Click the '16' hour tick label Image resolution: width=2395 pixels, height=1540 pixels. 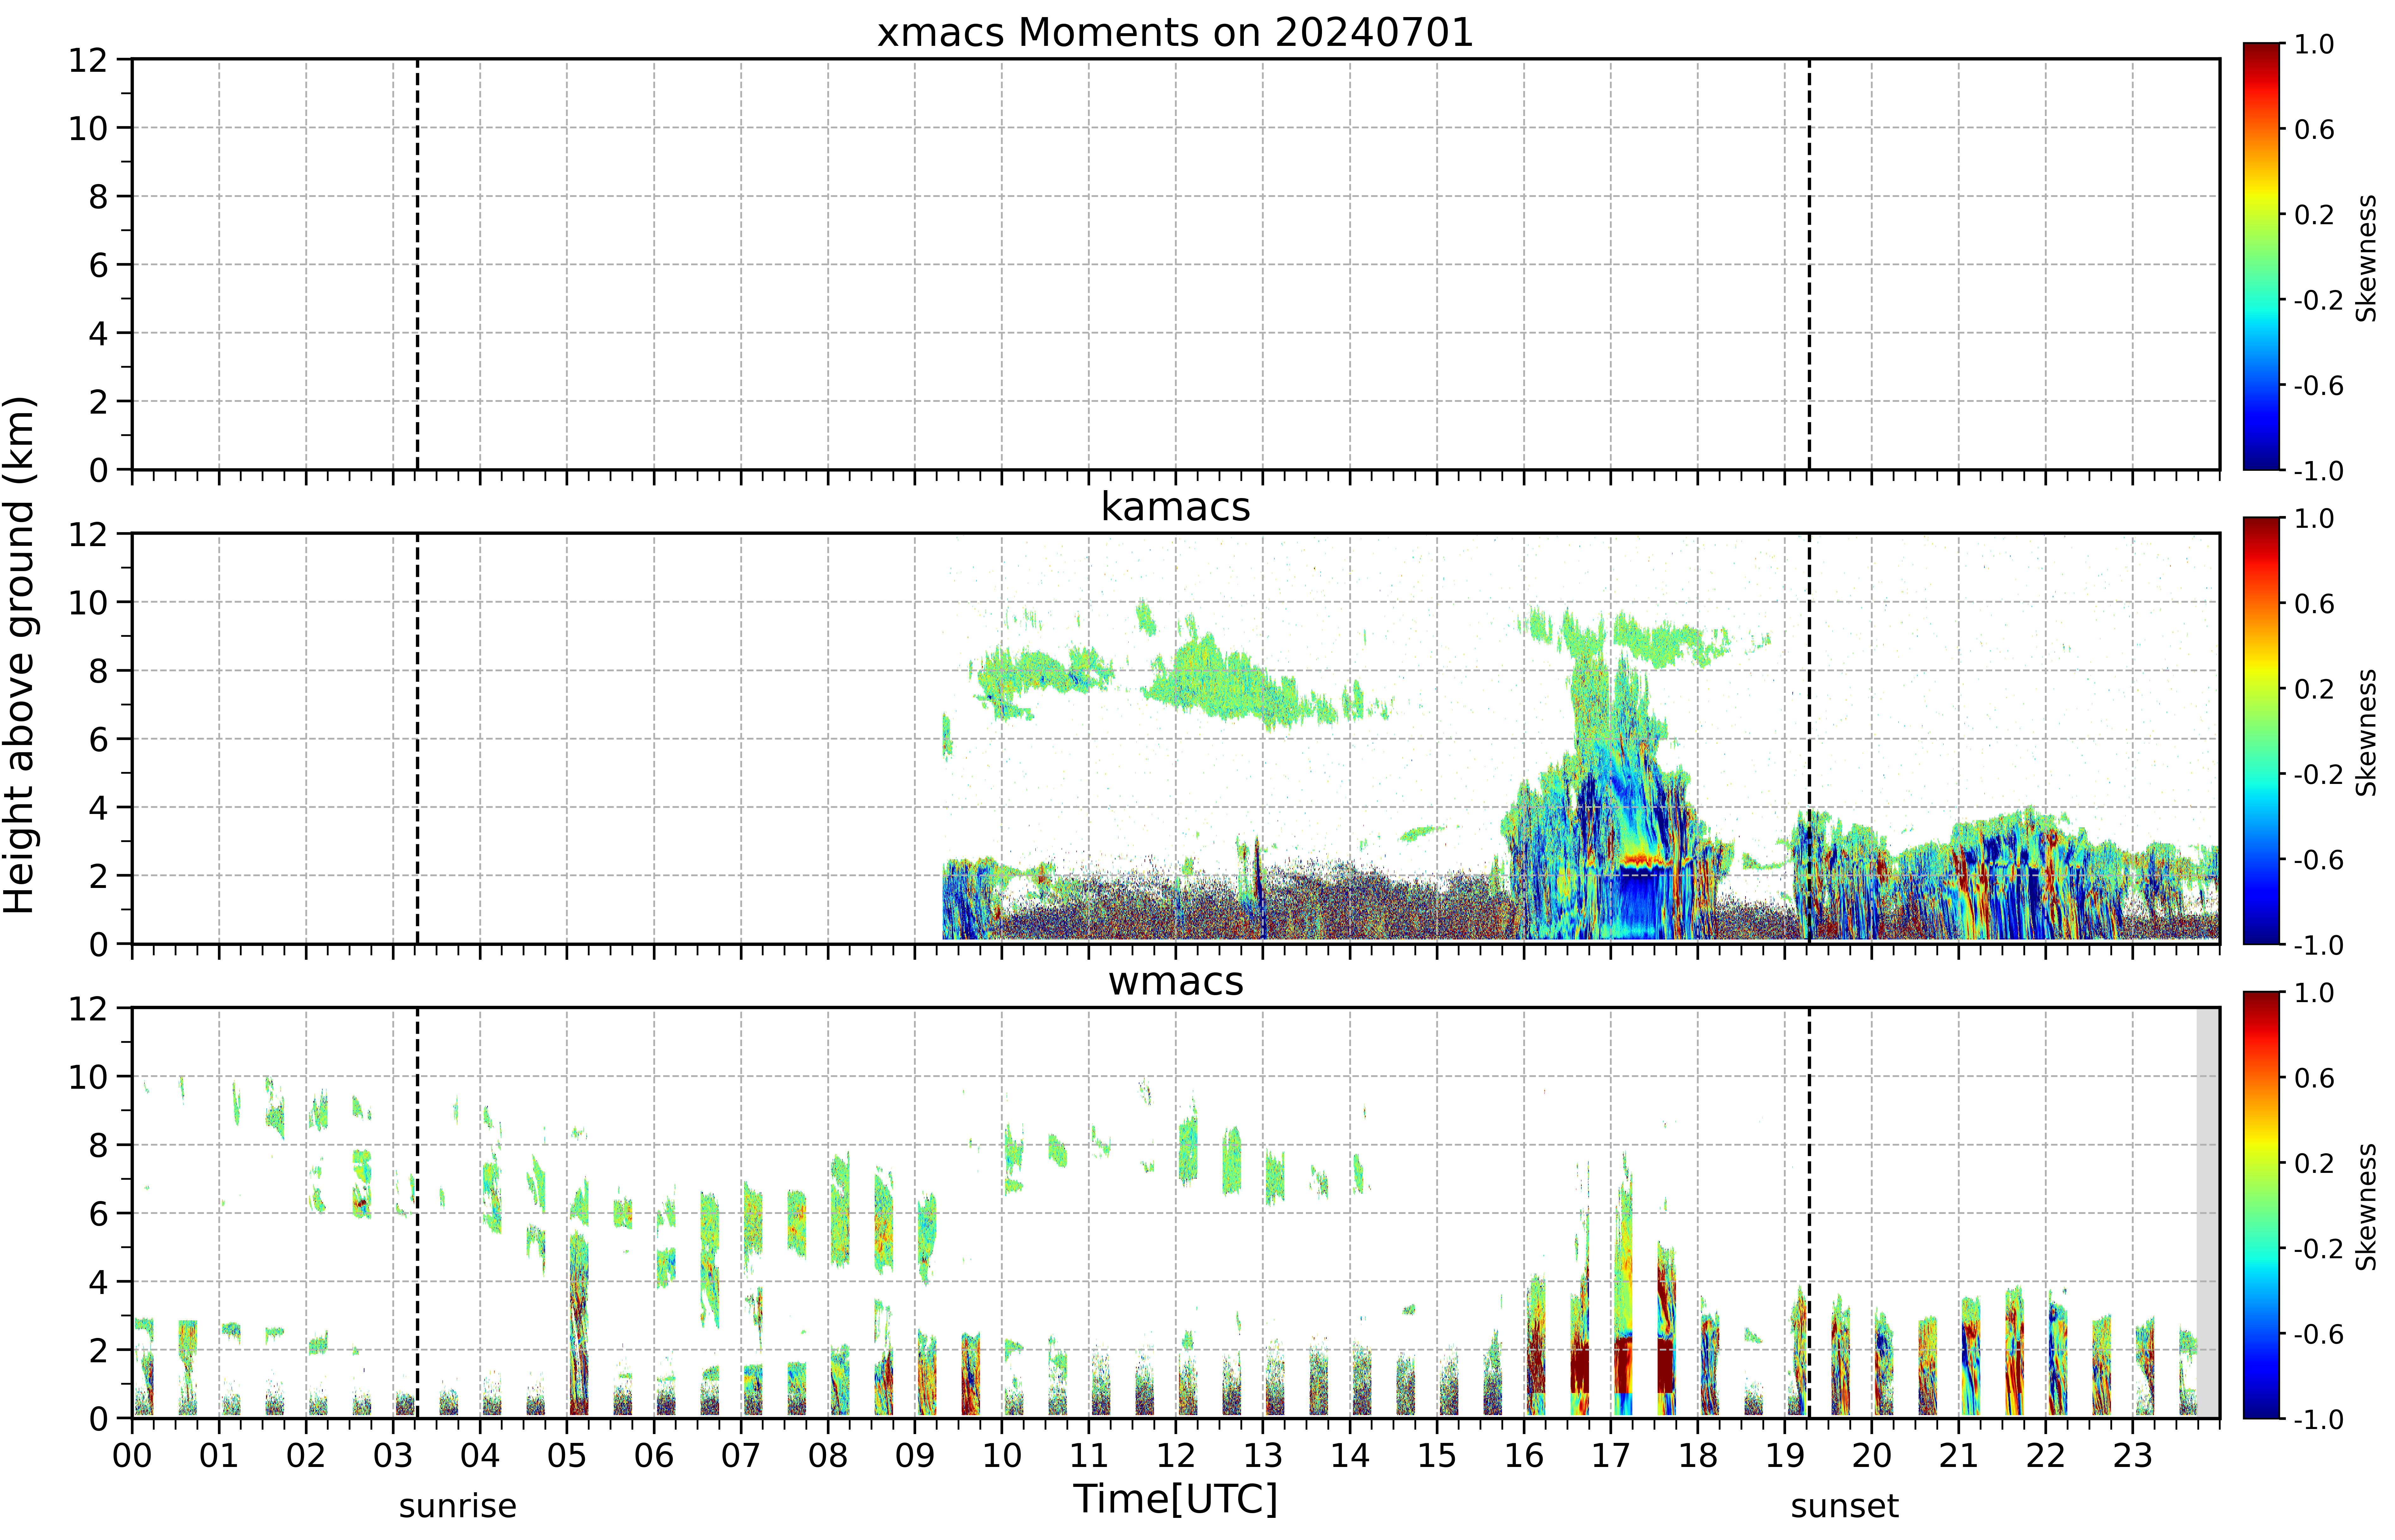(x=1525, y=1456)
